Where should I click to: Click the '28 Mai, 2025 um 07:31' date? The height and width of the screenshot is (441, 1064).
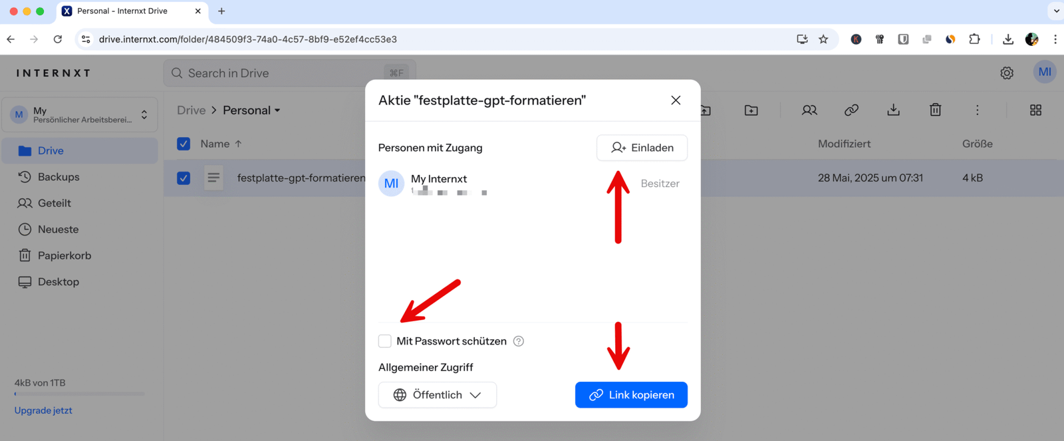click(x=870, y=178)
